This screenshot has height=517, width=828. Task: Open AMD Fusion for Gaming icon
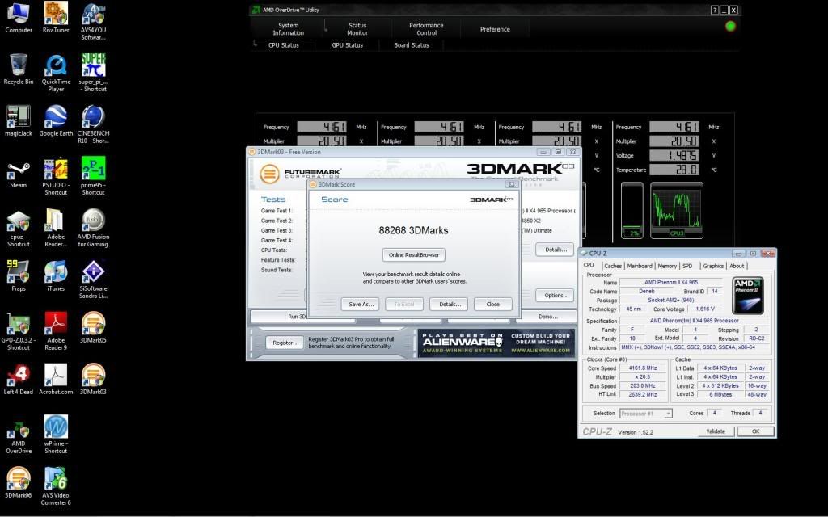(94, 229)
